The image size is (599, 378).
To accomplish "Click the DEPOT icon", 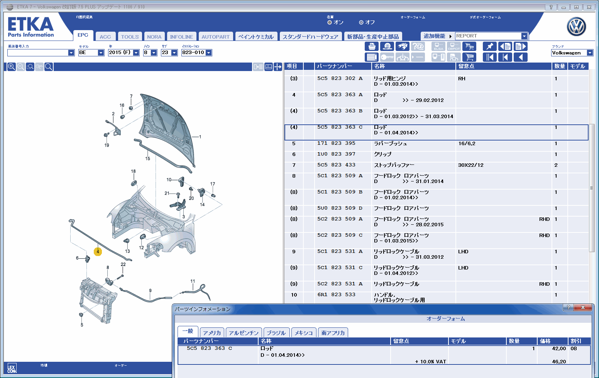I will point(454,46).
